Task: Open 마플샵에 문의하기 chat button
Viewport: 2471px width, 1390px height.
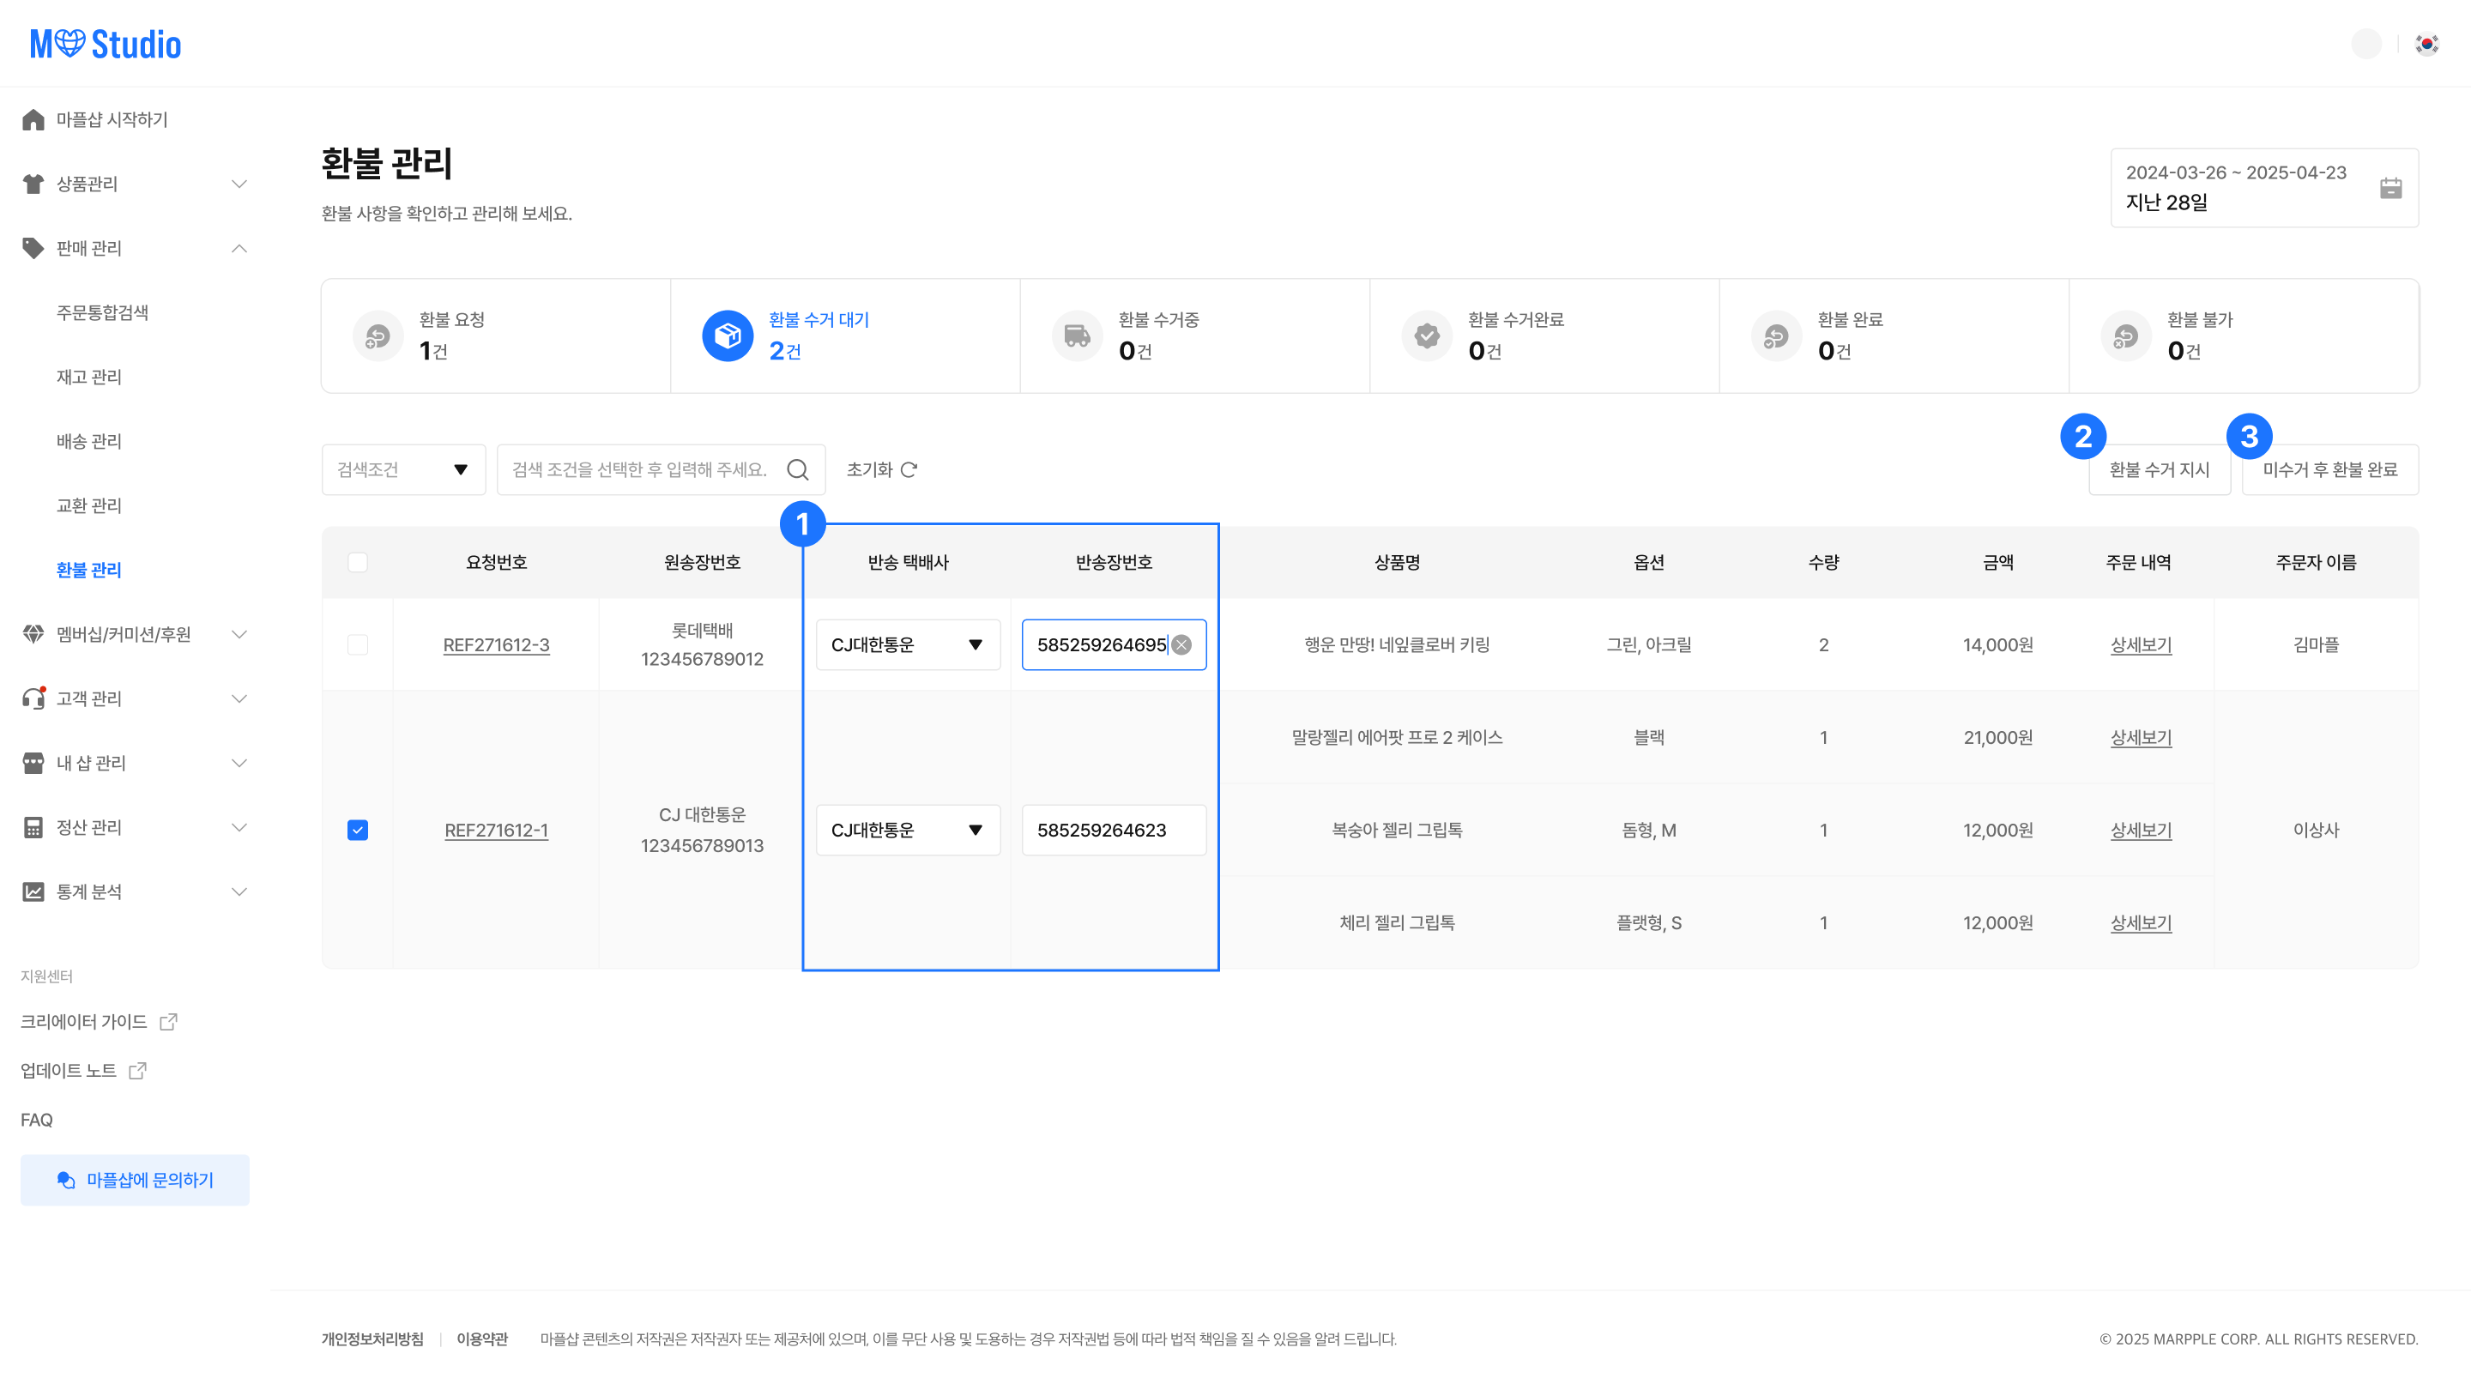Action: [136, 1180]
